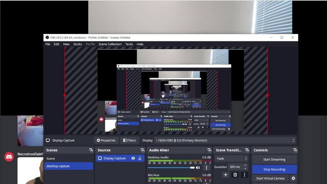Open Desktop Audio three-dot options menu

206,167
